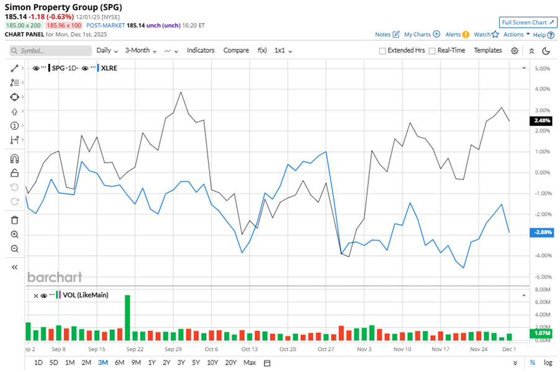The width and height of the screenshot is (560, 372).
Task: Add to Watch list star icon
Action: click(495, 34)
